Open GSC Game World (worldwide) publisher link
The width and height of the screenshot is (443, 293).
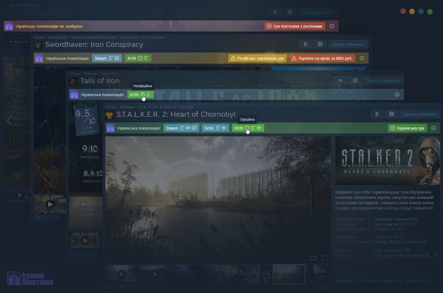399,255
